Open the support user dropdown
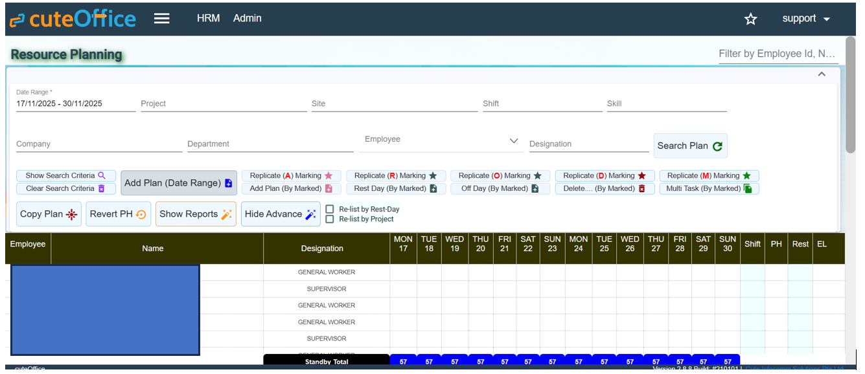The height and width of the screenshot is (374, 865). click(x=805, y=19)
